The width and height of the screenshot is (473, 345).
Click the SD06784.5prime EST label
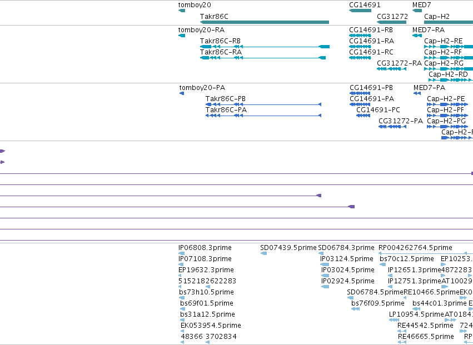click(x=375, y=292)
